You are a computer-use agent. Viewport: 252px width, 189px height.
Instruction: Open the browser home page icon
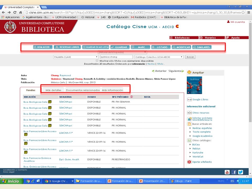point(20,12)
